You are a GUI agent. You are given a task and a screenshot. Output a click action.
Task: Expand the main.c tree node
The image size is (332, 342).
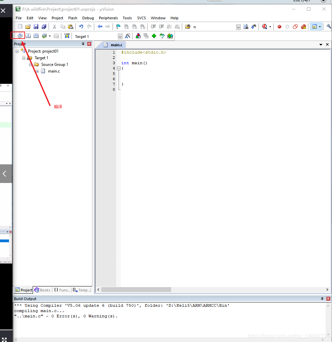tap(37, 71)
